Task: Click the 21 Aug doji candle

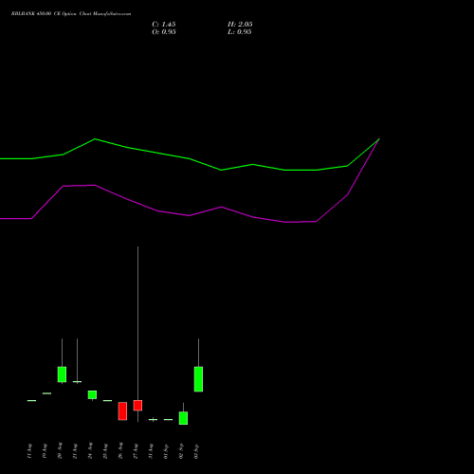Action: click(x=77, y=382)
